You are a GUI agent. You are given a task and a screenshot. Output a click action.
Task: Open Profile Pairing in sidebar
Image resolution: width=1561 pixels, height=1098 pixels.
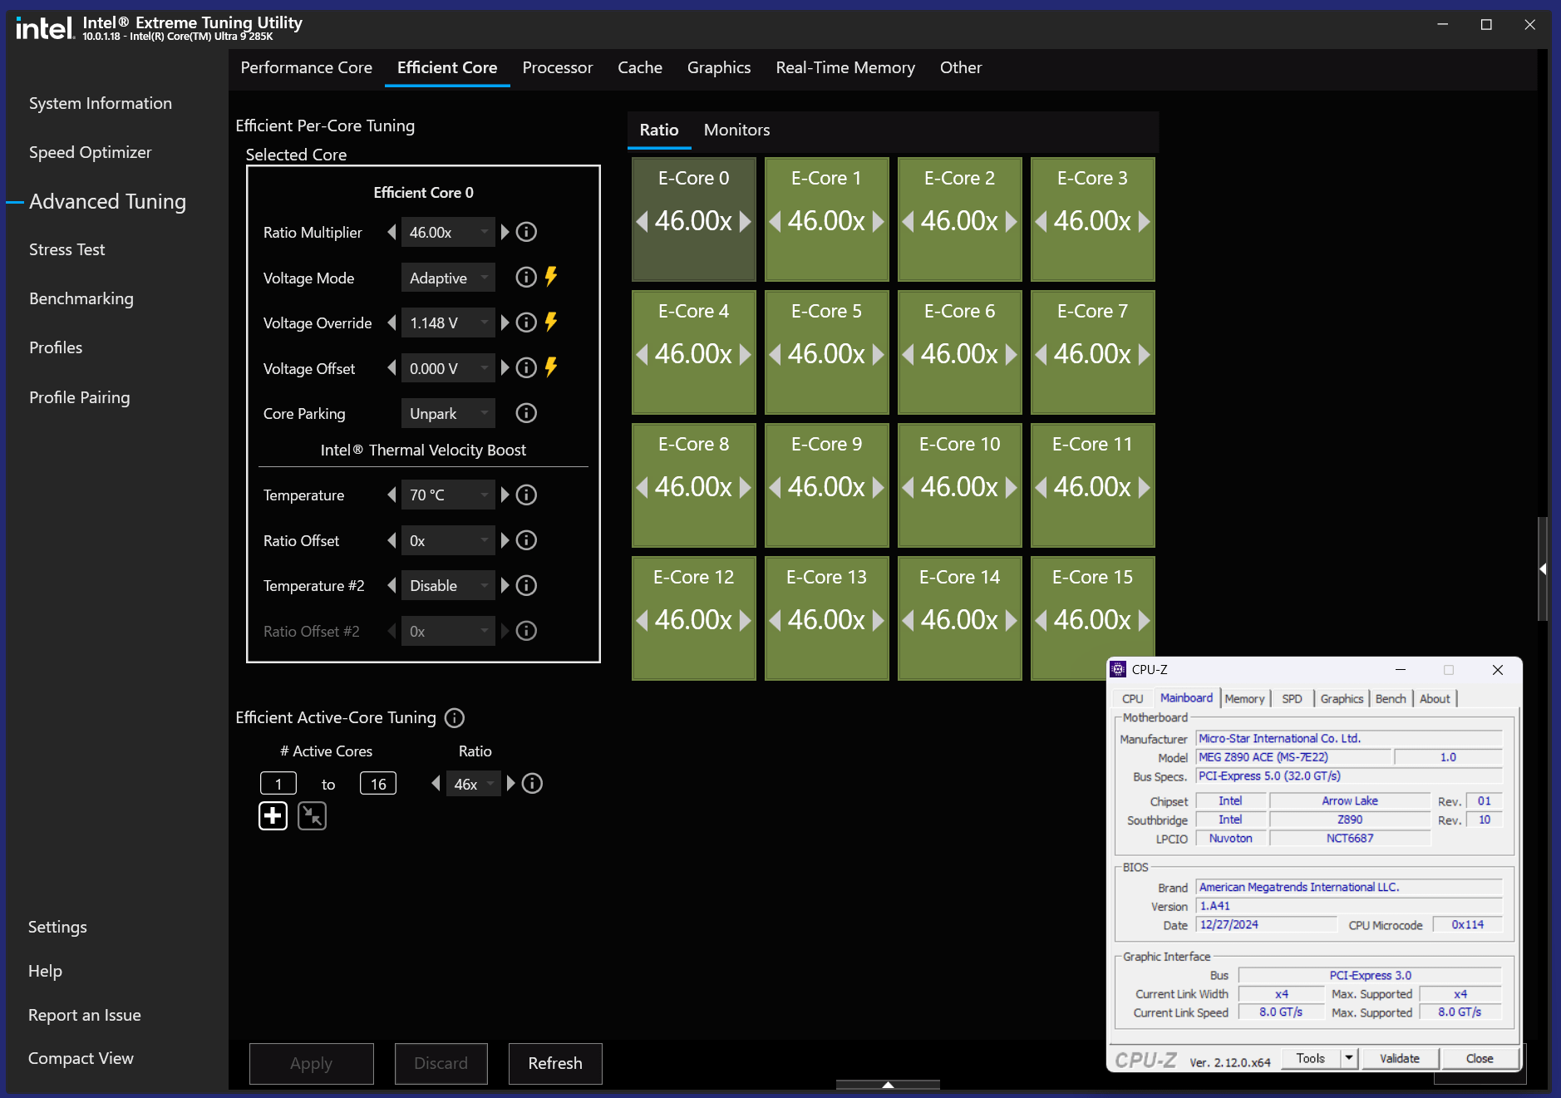80,397
